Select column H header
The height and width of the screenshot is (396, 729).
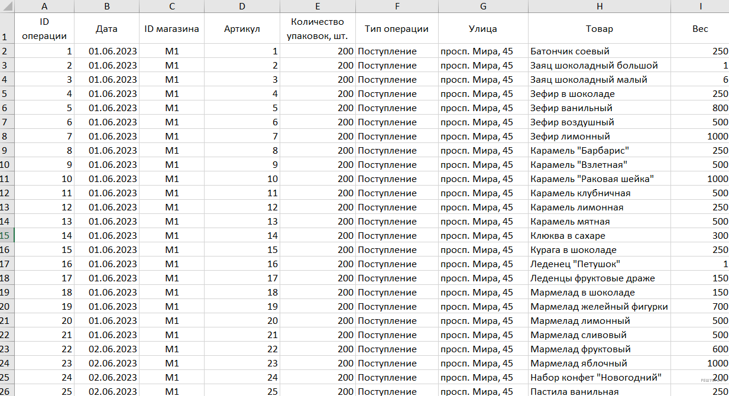tap(600, 6)
